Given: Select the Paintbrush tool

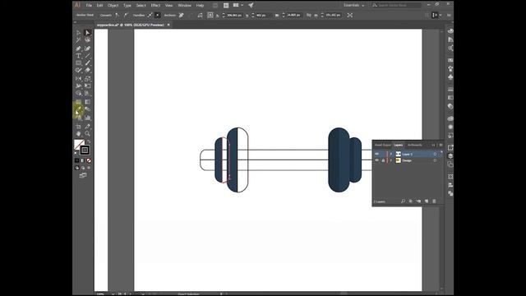Looking at the screenshot, I should (x=88, y=63).
